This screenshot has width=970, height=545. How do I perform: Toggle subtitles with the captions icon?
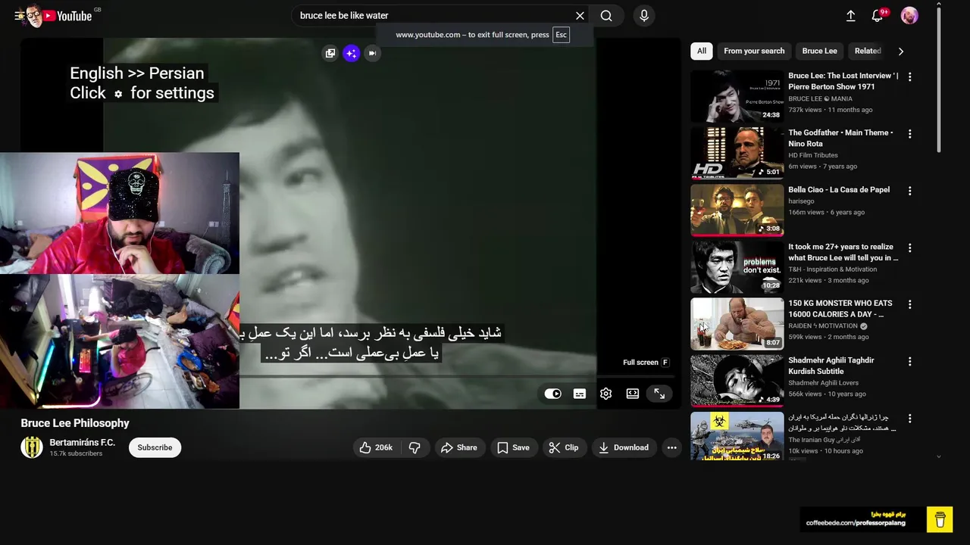coord(580,394)
